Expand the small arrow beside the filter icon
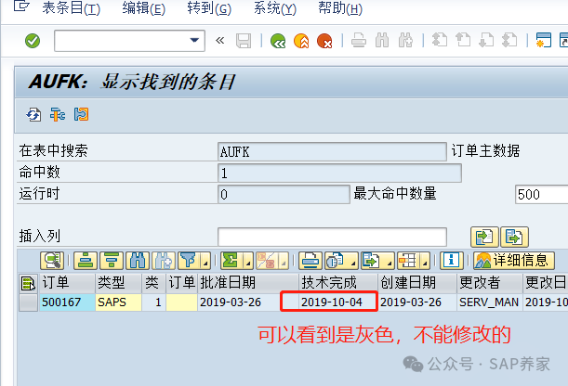 [205, 261]
